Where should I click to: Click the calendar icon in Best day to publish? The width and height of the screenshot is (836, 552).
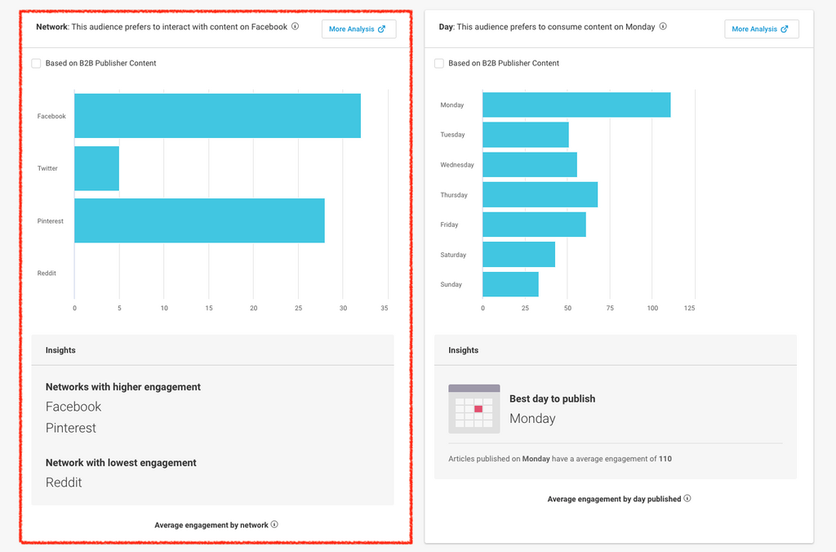click(474, 409)
